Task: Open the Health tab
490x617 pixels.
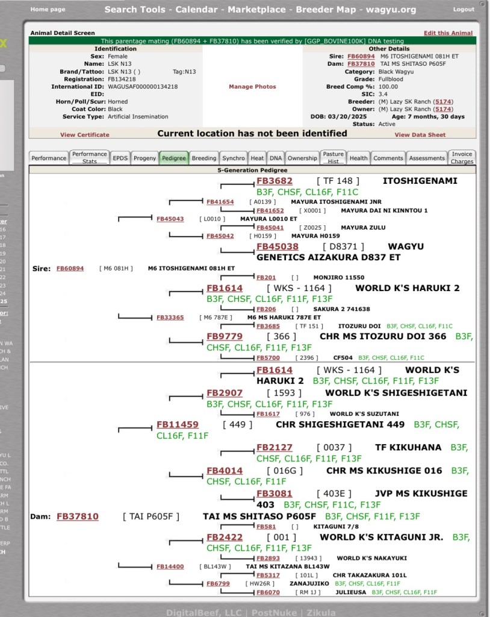Action: click(x=358, y=158)
